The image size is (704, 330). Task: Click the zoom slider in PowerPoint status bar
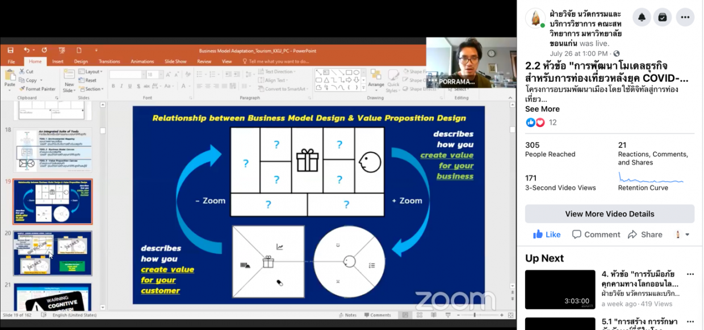point(475,315)
